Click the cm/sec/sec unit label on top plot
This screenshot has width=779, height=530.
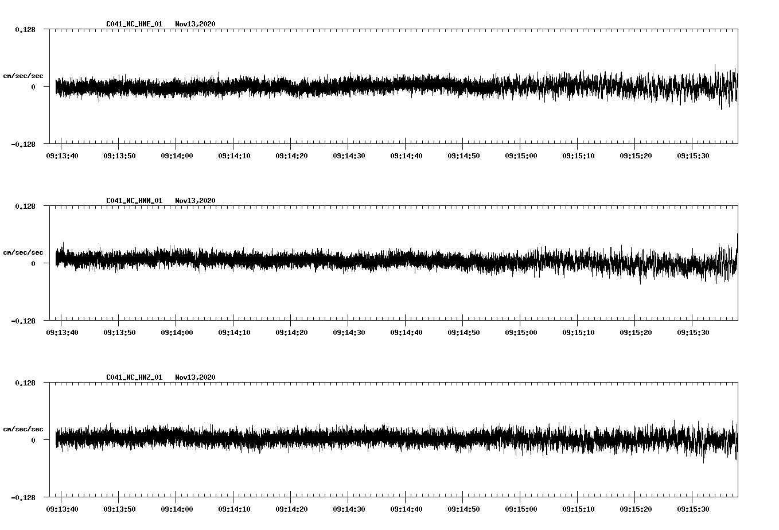tap(24, 75)
